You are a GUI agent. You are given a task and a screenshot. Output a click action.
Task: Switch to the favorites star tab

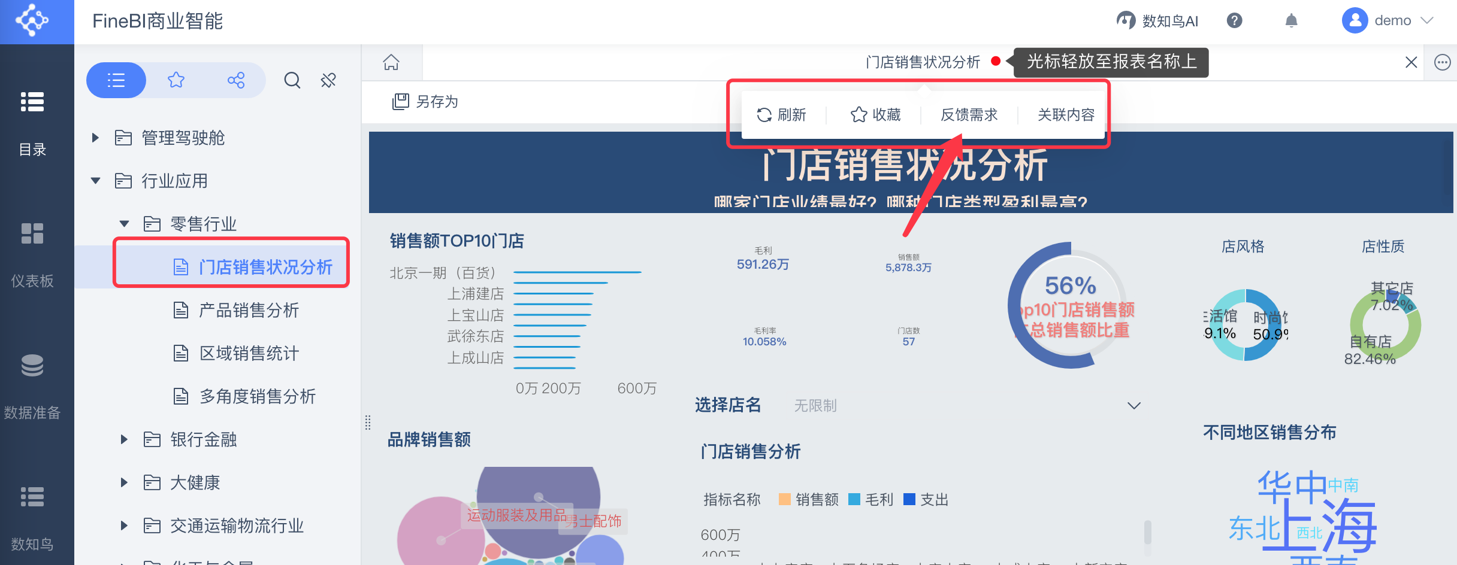click(176, 80)
